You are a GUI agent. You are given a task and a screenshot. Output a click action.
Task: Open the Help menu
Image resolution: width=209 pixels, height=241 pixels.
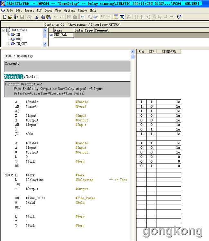tap(93, 11)
